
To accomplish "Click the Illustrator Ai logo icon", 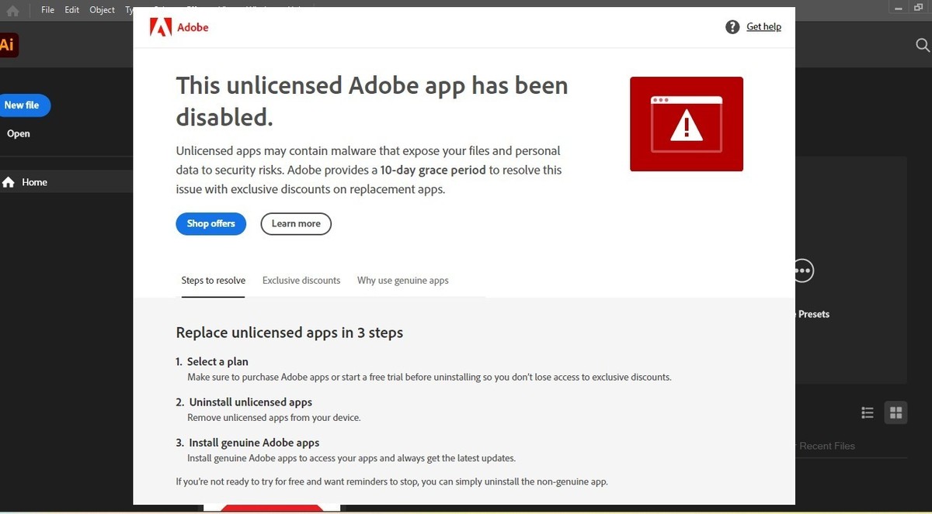I will coord(8,45).
